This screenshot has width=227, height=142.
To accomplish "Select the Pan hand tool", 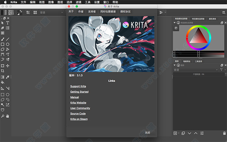I will click(8, 116).
